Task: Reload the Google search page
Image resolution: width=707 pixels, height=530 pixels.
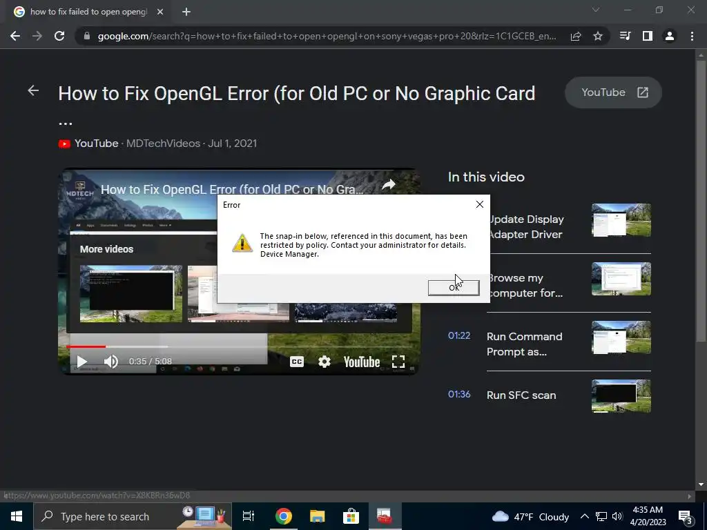Action: click(59, 36)
